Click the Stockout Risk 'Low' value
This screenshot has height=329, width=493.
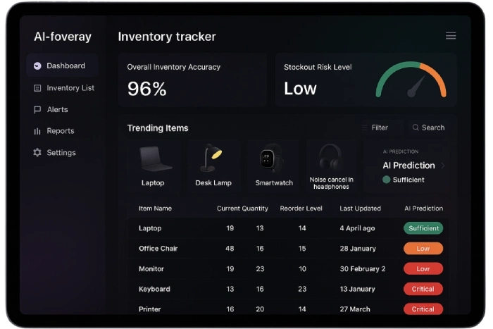click(x=300, y=88)
